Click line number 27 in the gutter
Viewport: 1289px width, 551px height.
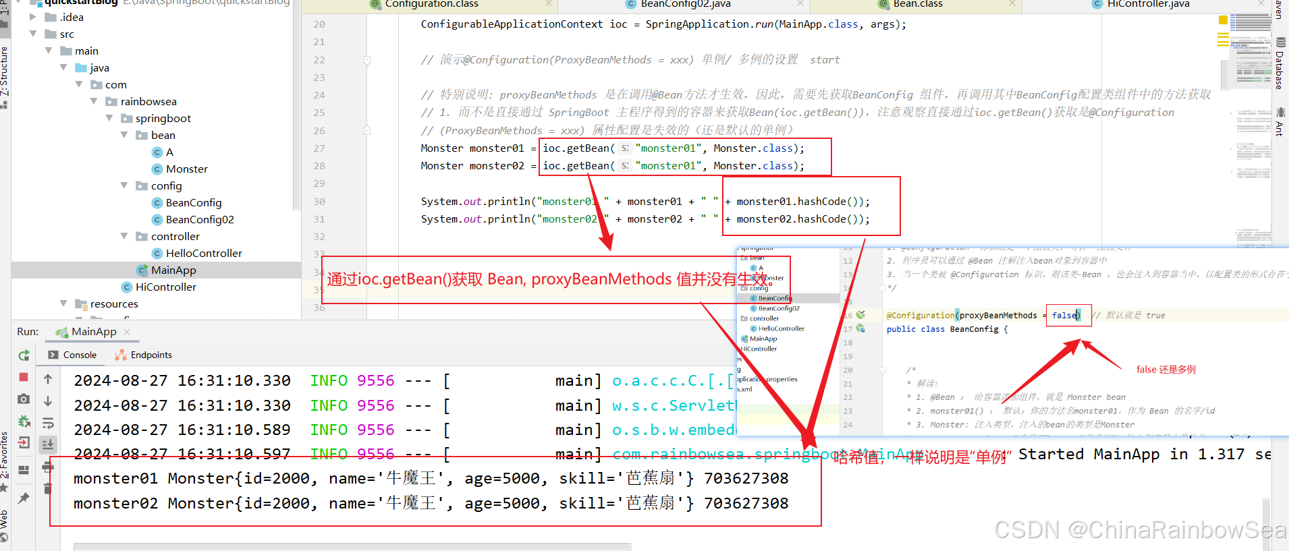(x=319, y=148)
